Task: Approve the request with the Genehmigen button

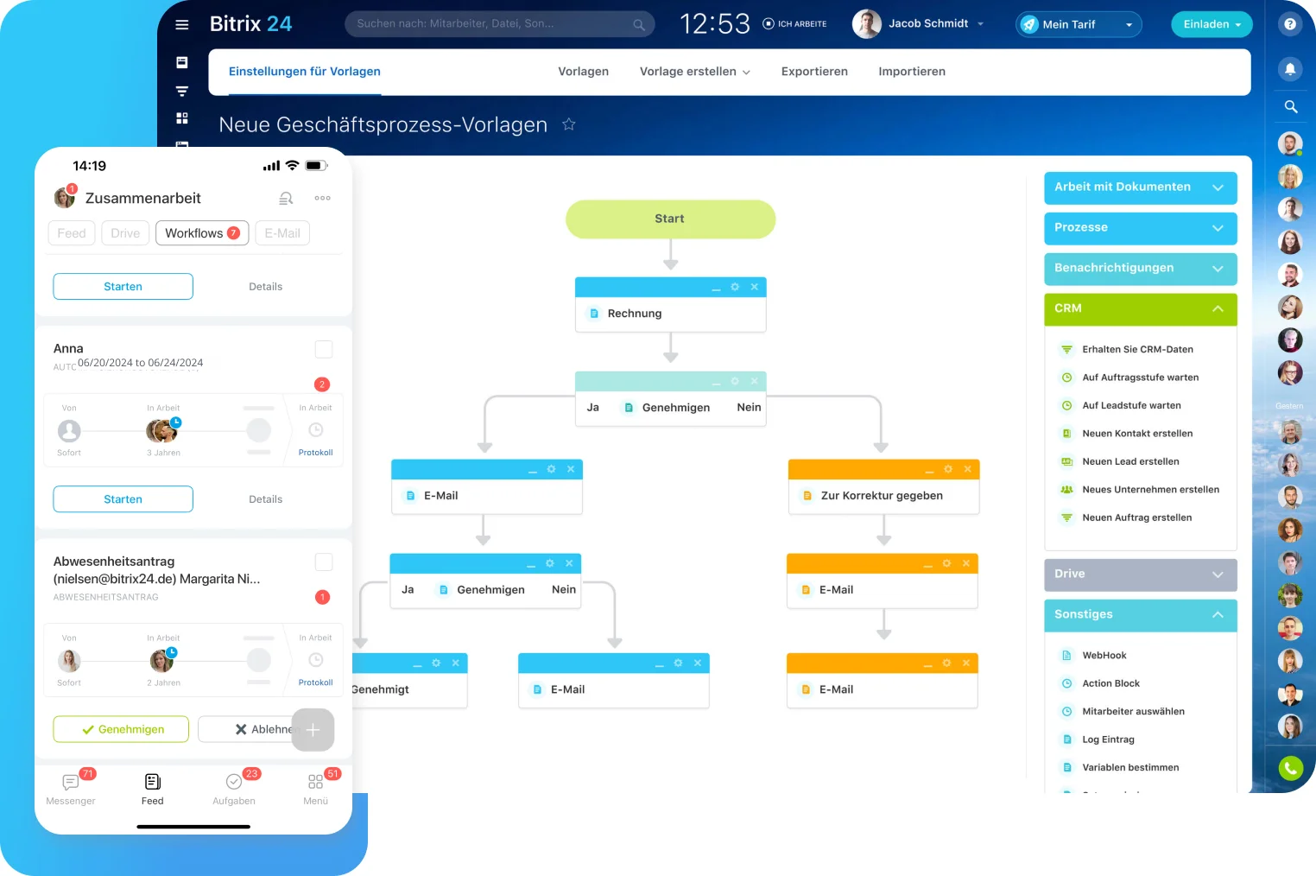Action: coord(121,729)
